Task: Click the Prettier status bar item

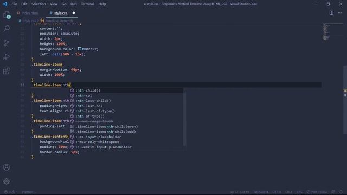Action: 29,192
